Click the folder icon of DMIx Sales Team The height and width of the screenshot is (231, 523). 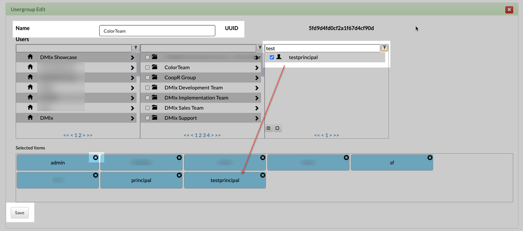pyautogui.click(x=155, y=108)
